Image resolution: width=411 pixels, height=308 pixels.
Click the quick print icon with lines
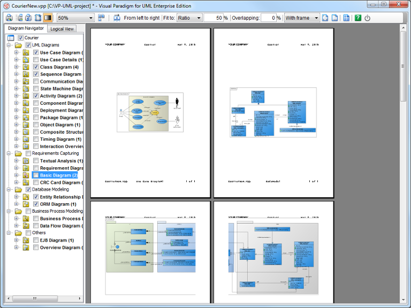click(x=19, y=18)
